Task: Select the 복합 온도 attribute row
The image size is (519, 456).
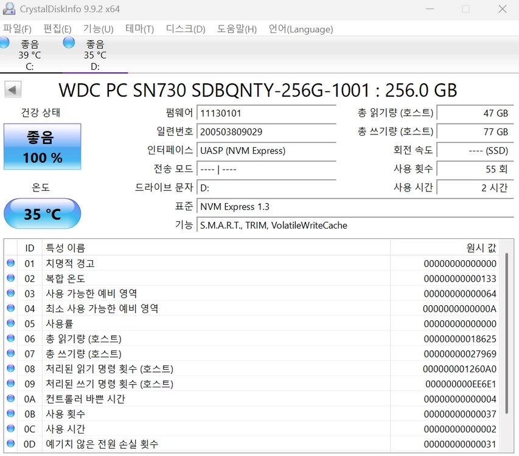Action: pos(252,278)
